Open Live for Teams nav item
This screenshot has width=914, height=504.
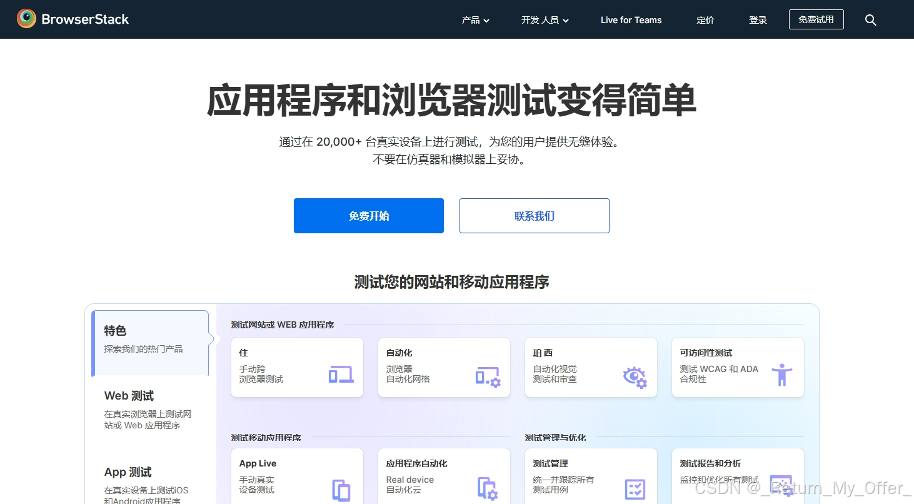click(631, 20)
